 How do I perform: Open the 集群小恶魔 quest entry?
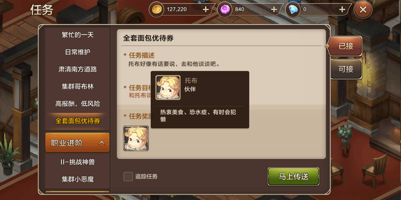(78, 179)
